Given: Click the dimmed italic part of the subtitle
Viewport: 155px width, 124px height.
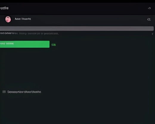Looking at the screenshot, I should coord(39,33).
